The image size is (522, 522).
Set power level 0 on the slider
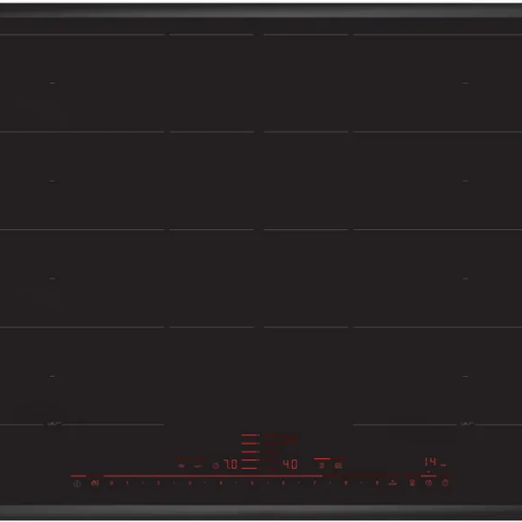(111, 483)
